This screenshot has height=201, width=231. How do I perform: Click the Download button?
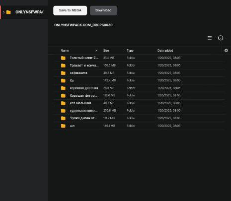(103, 10)
